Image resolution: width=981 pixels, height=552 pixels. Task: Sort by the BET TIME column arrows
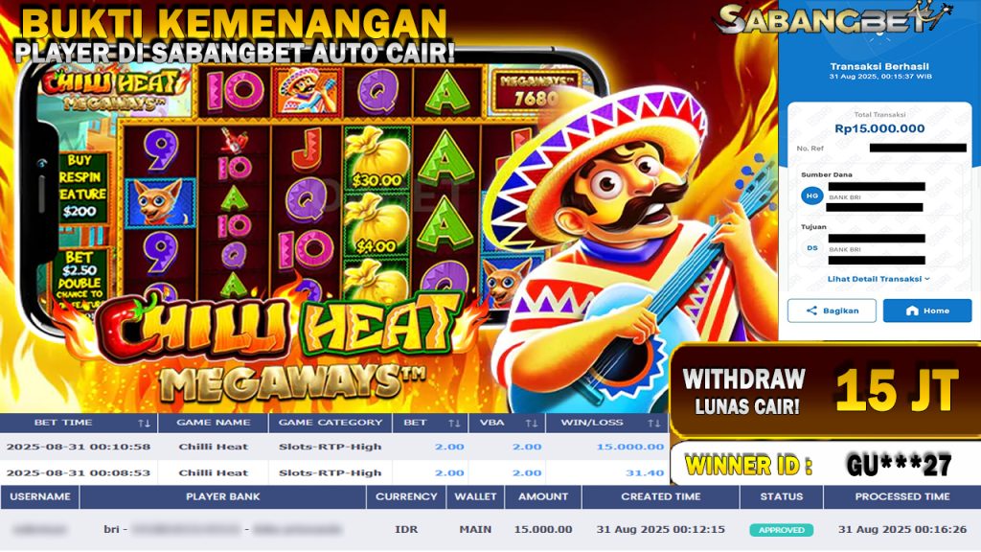tap(144, 423)
